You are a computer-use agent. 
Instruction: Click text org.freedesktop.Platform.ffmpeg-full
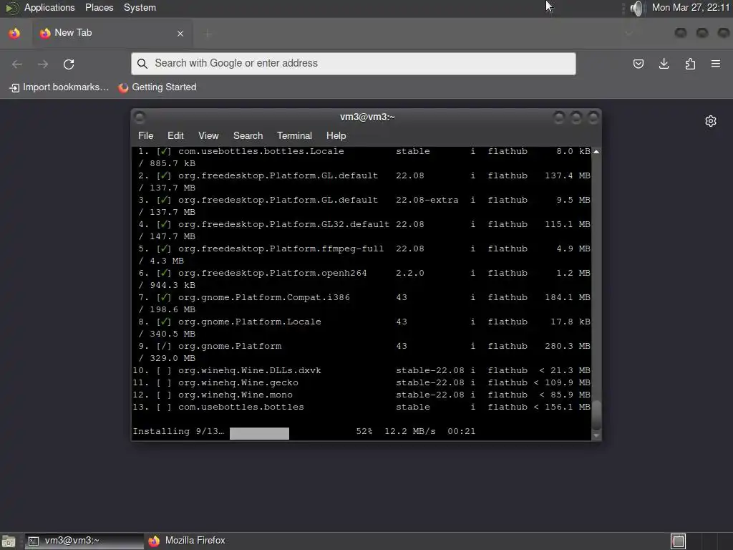pyautogui.click(x=281, y=249)
